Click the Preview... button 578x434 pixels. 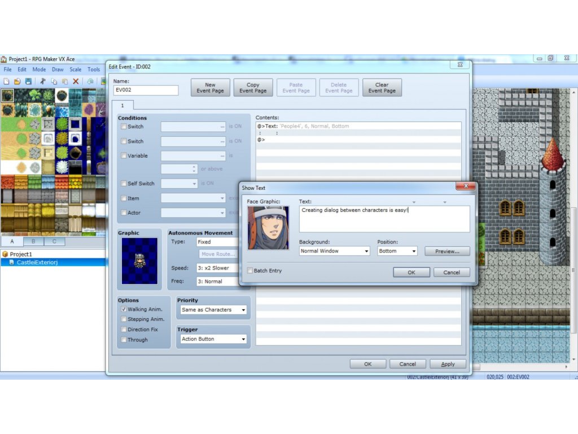(x=447, y=251)
